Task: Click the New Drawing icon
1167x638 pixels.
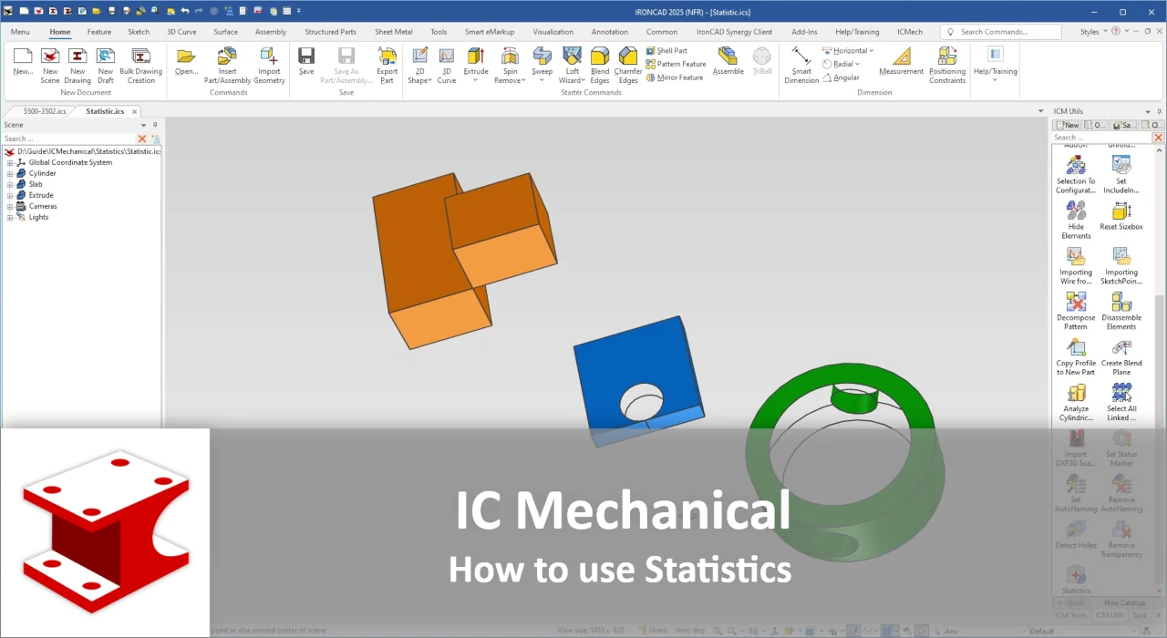Action: pyautogui.click(x=77, y=57)
